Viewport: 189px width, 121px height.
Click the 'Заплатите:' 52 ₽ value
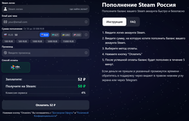click(82, 79)
